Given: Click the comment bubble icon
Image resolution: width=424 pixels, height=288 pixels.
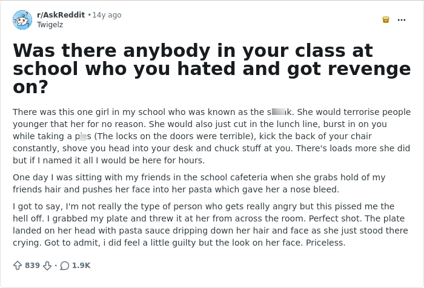Looking at the screenshot, I should 64,266.
